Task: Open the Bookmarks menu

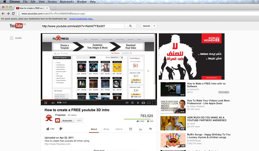Action: [67, 2]
